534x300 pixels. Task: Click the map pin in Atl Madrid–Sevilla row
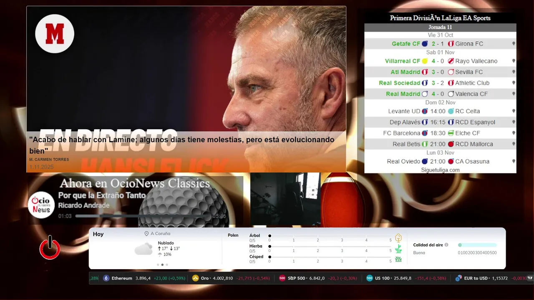[x=514, y=72]
